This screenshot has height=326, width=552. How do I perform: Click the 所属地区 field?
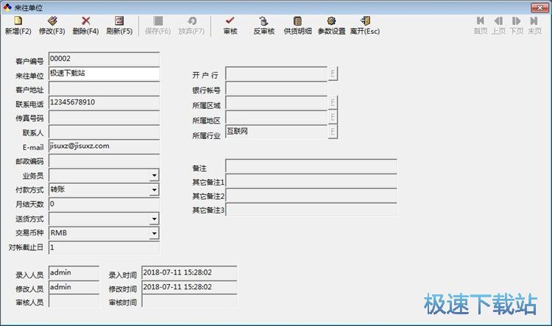(276, 117)
